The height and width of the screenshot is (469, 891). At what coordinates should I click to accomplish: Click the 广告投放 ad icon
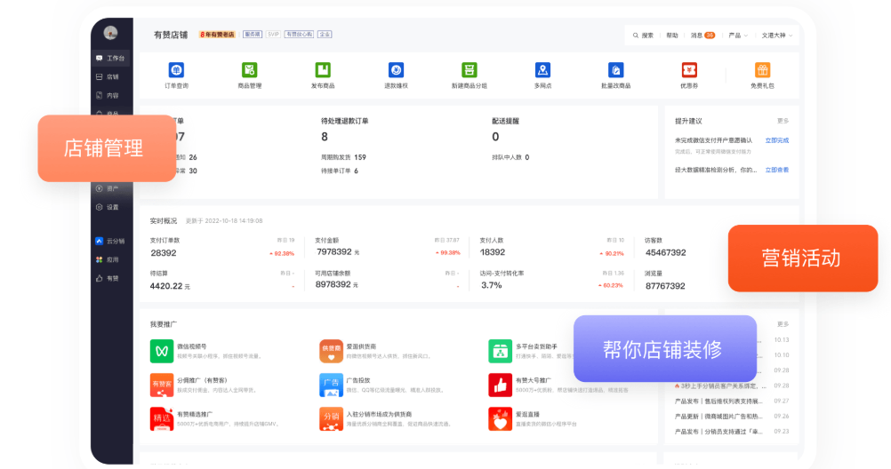[x=331, y=385]
